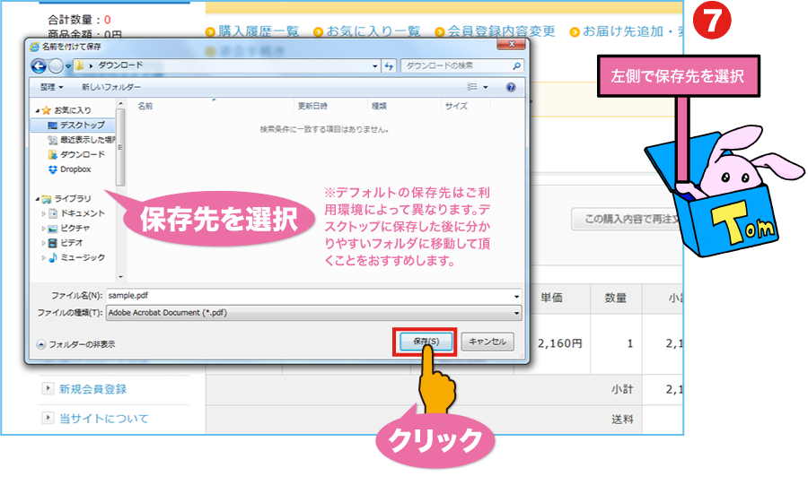Open the file name dropdown arrow
808x485 pixels.
pos(516,296)
